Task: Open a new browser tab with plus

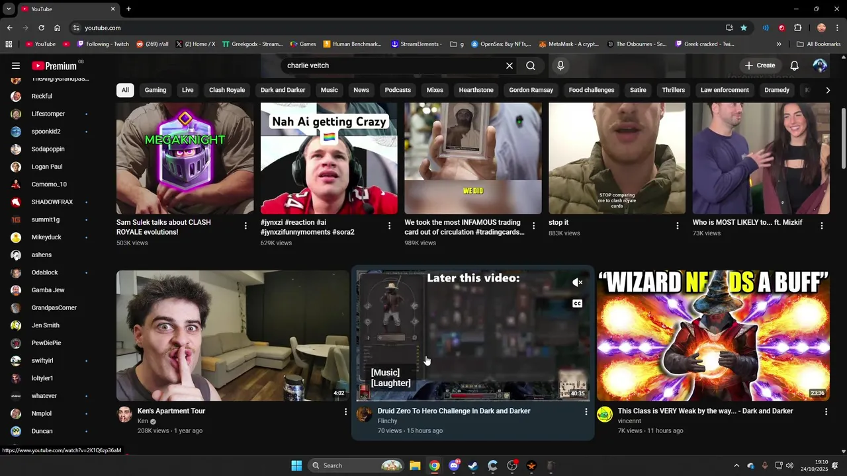Action: [x=128, y=9]
